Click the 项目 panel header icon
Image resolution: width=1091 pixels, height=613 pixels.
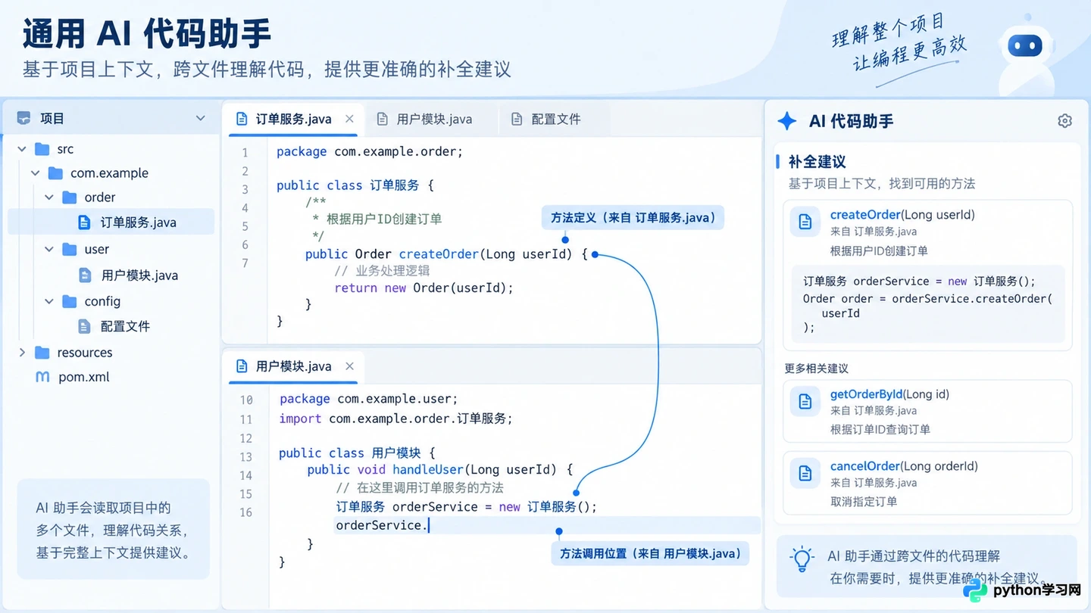pos(24,119)
